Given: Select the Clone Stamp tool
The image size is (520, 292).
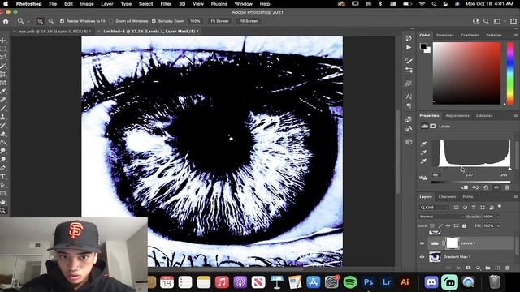Looking at the screenshot, I should pyautogui.click(x=3, y=117).
